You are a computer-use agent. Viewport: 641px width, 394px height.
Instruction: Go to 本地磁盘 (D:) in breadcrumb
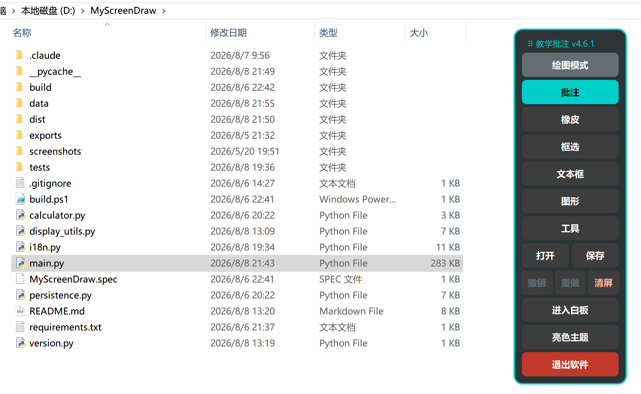point(48,11)
